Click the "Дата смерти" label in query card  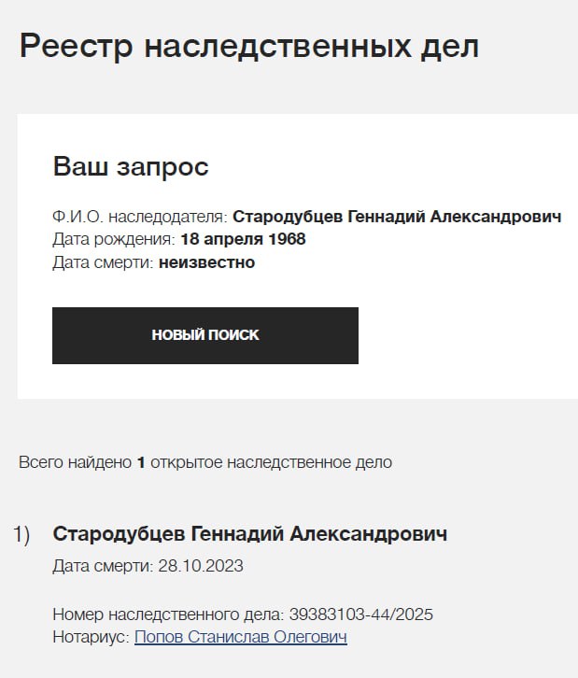click(103, 262)
